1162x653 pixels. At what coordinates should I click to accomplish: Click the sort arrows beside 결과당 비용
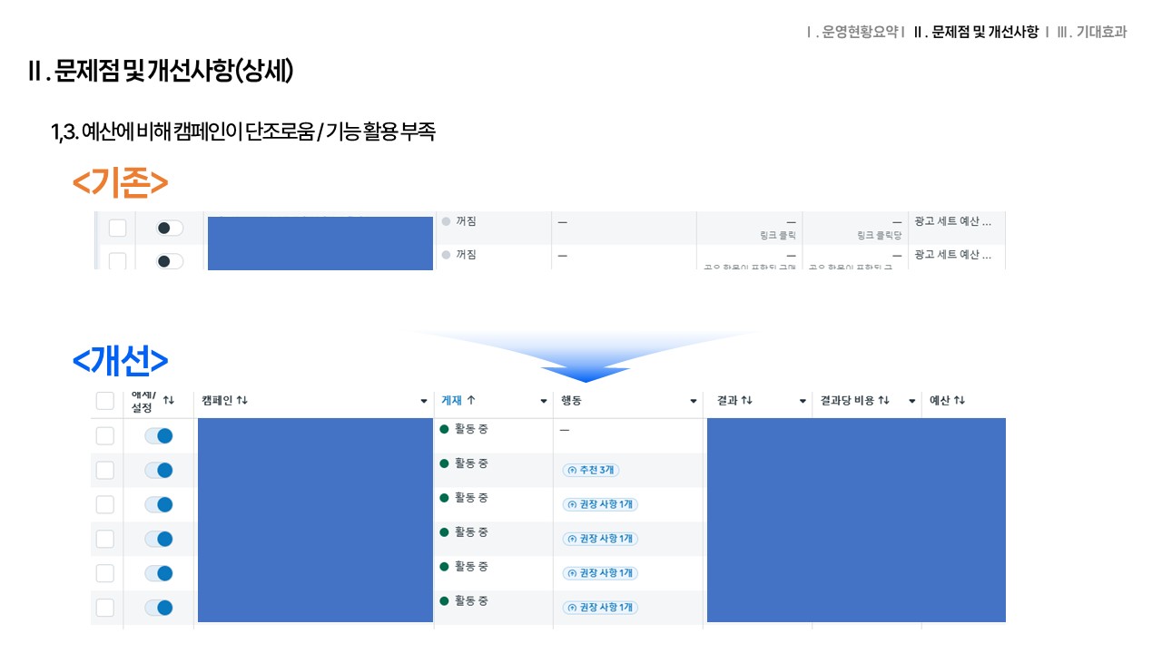[883, 401]
